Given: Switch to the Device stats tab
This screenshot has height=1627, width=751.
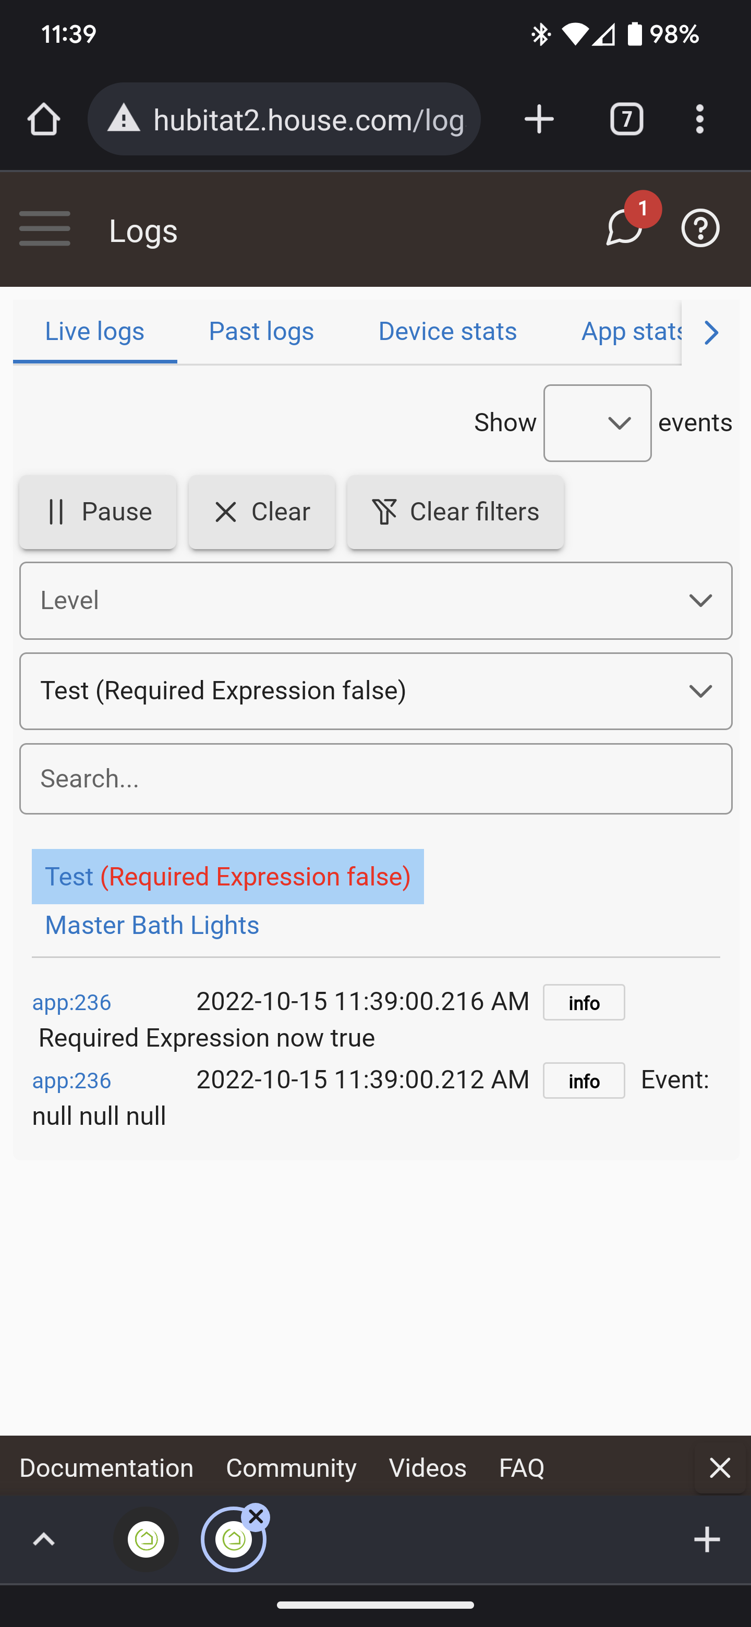Looking at the screenshot, I should 447,332.
